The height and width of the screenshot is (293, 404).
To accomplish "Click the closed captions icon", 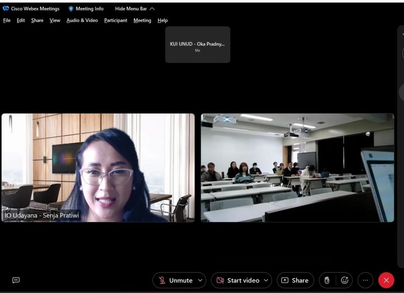I will 16,280.
